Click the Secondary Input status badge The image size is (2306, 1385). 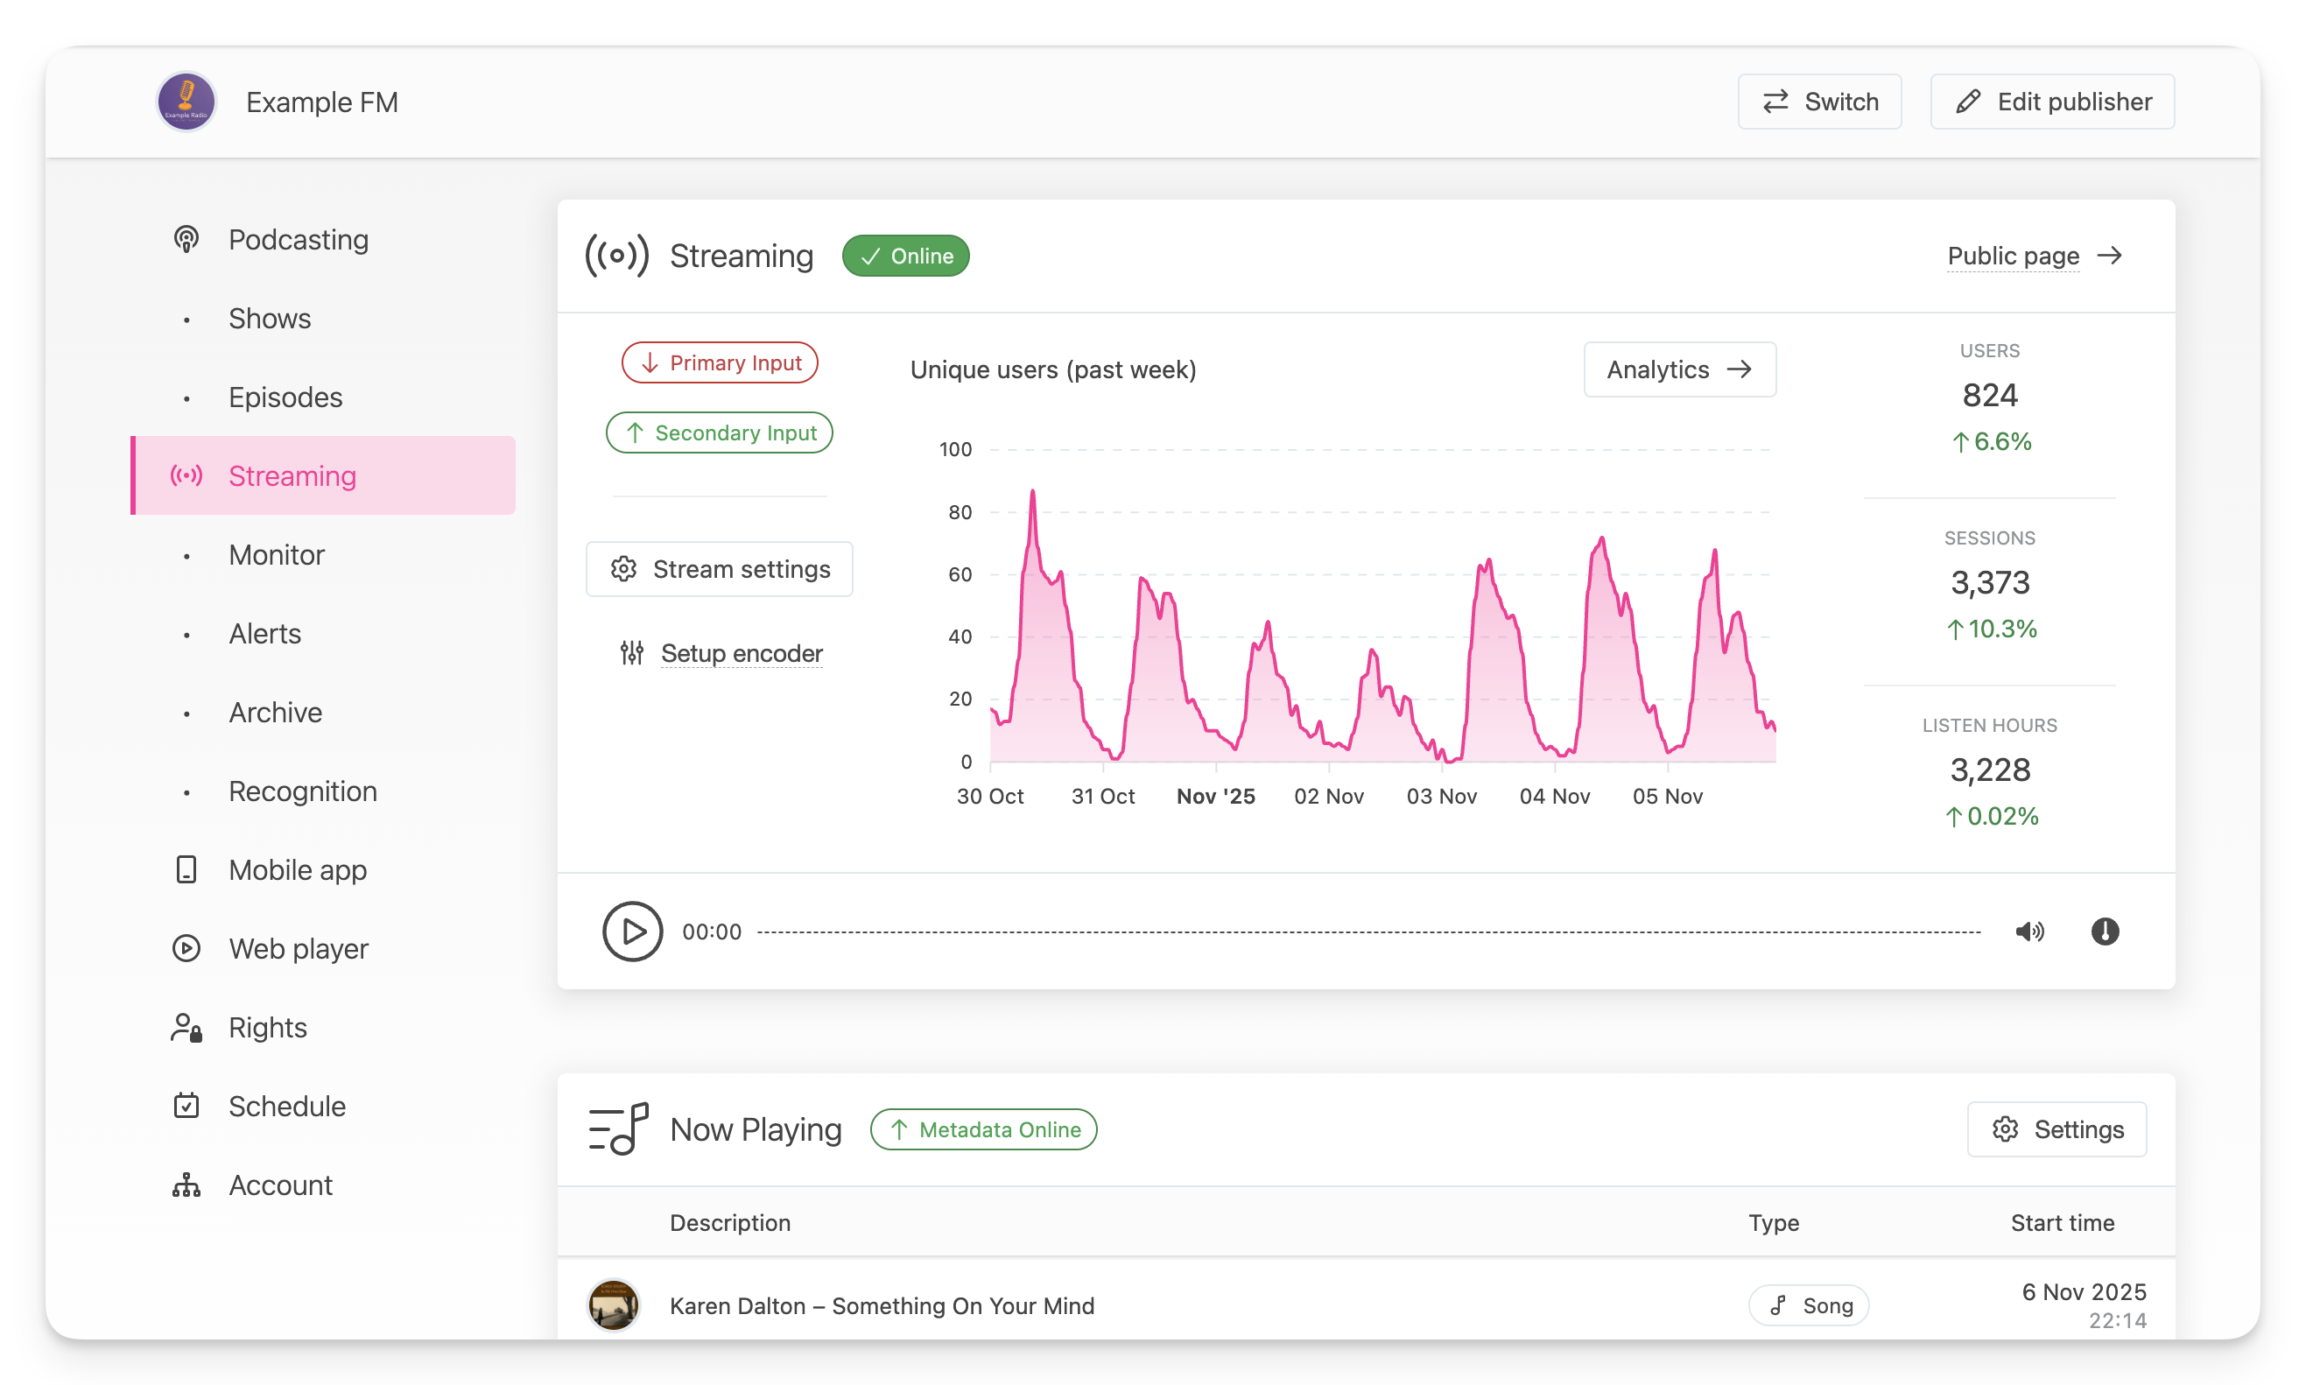tap(720, 432)
